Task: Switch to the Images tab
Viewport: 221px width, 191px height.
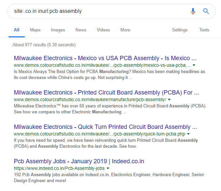Action: pos(58,30)
